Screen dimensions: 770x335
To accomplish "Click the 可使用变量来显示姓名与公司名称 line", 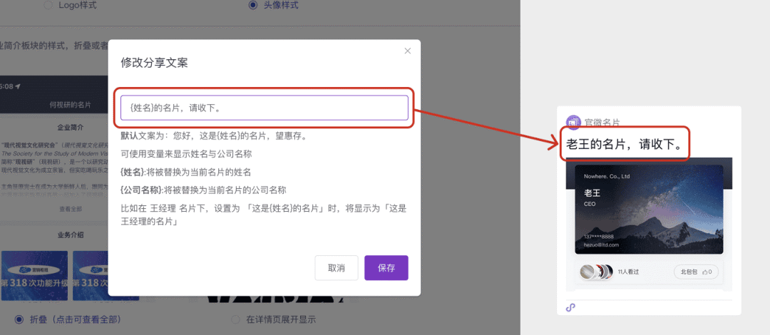I will (x=186, y=154).
